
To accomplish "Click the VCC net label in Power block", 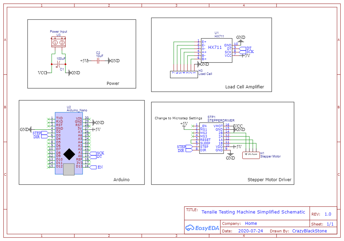I will 42,73.
